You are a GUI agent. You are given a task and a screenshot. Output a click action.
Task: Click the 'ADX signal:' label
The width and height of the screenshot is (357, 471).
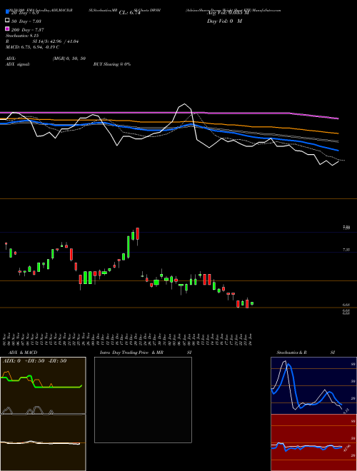(18, 64)
